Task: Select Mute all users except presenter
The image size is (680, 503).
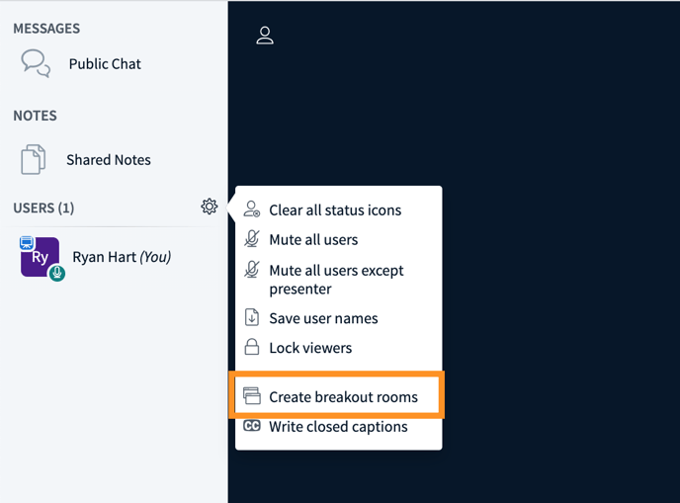Action: (336, 280)
